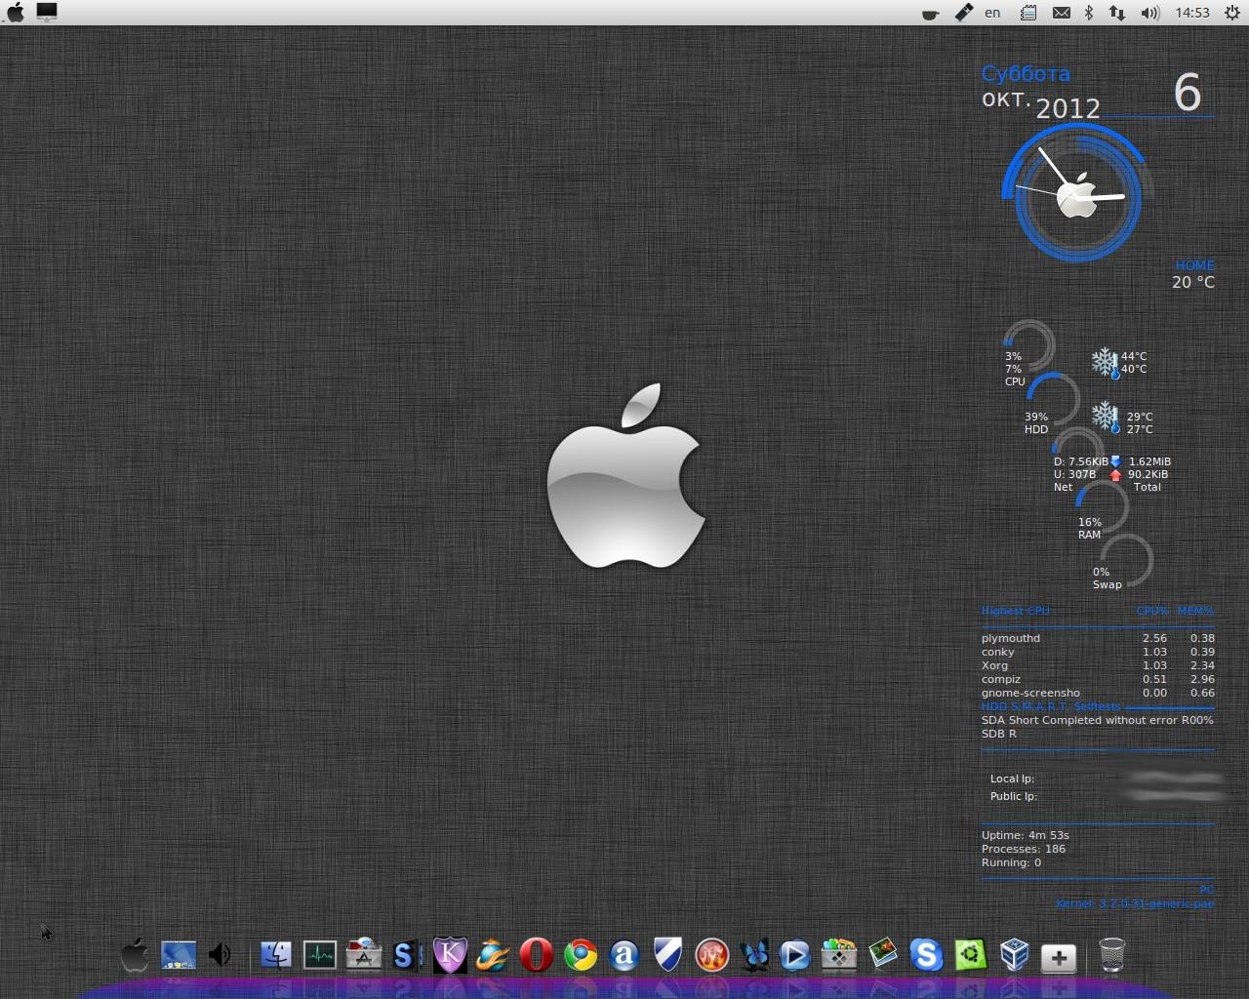Click the pen-shaped tray indicator

pyautogui.click(x=963, y=13)
